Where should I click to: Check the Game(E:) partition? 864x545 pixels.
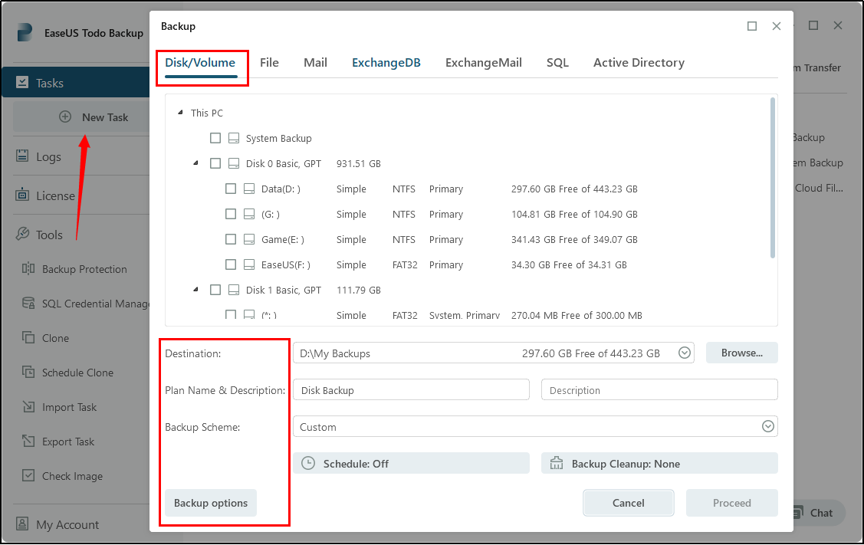tap(231, 238)
